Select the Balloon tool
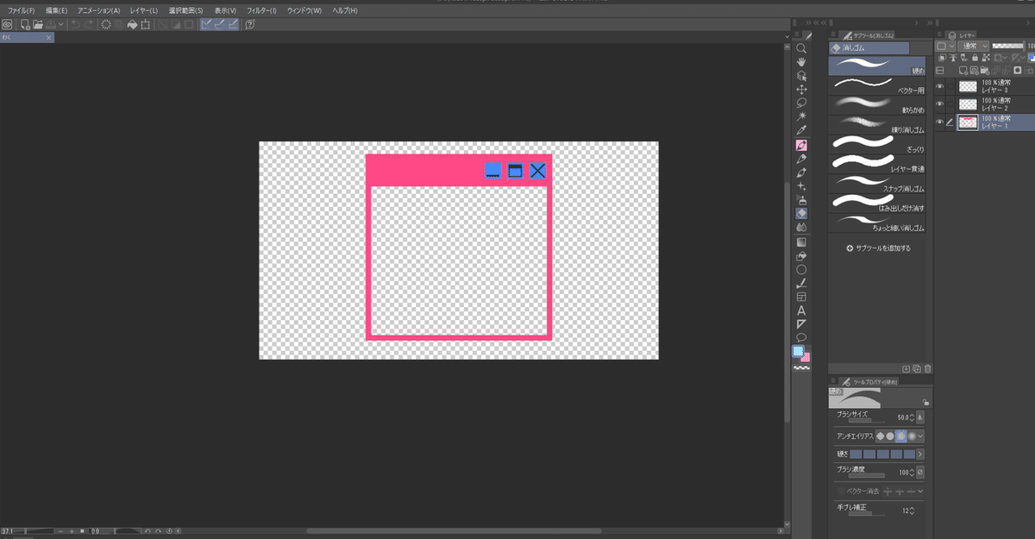 pos(801,337)
